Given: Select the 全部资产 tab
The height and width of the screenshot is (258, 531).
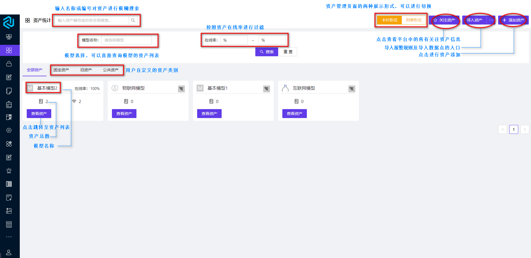Looking at the screenshot, I should (x=35, y=70).
